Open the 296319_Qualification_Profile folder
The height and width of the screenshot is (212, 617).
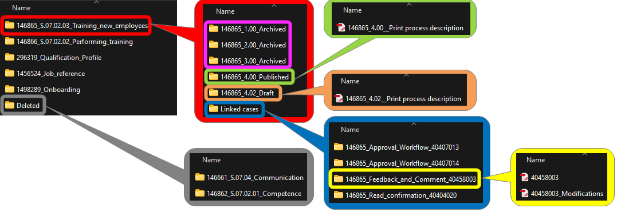53,58
